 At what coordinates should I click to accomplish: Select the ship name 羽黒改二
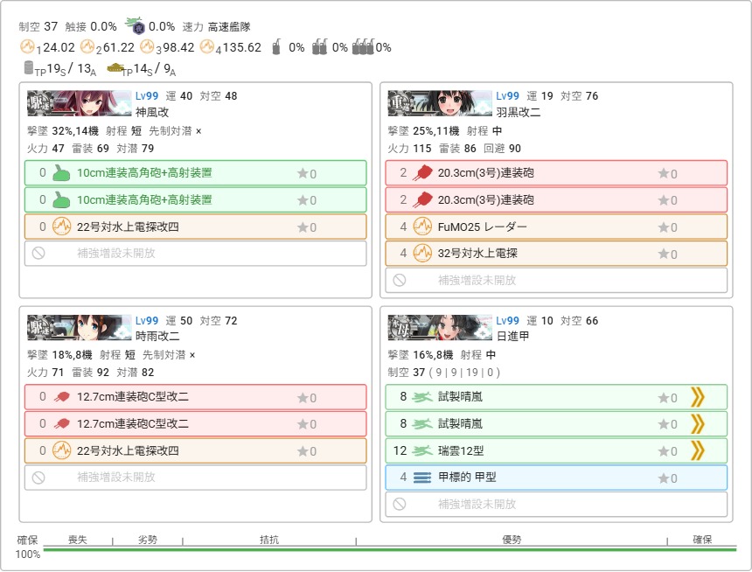coord(519,112)
